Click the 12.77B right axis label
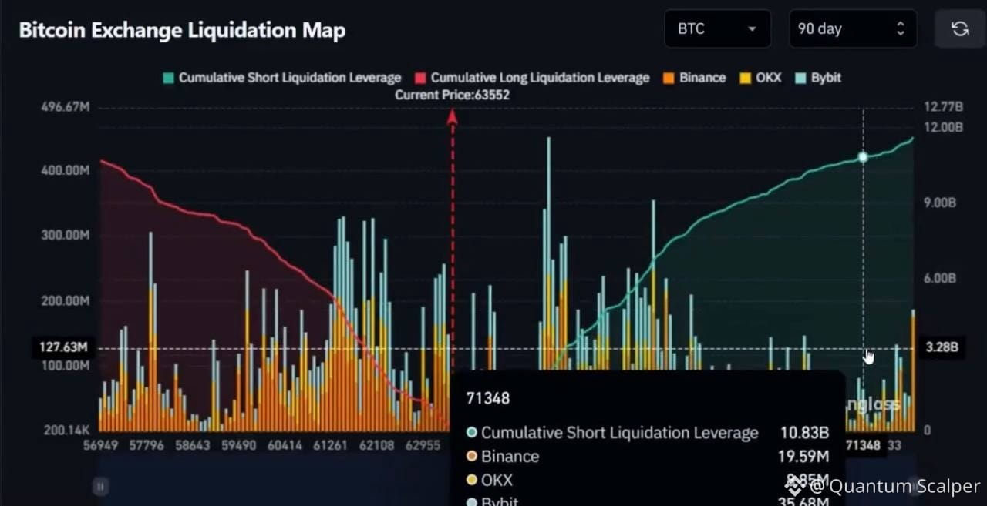This screenshot has height=506, width=987. pos(943,106)
